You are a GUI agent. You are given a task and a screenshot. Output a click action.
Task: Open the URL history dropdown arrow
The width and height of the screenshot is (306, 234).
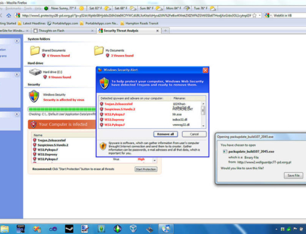click(x=259, y=15)
